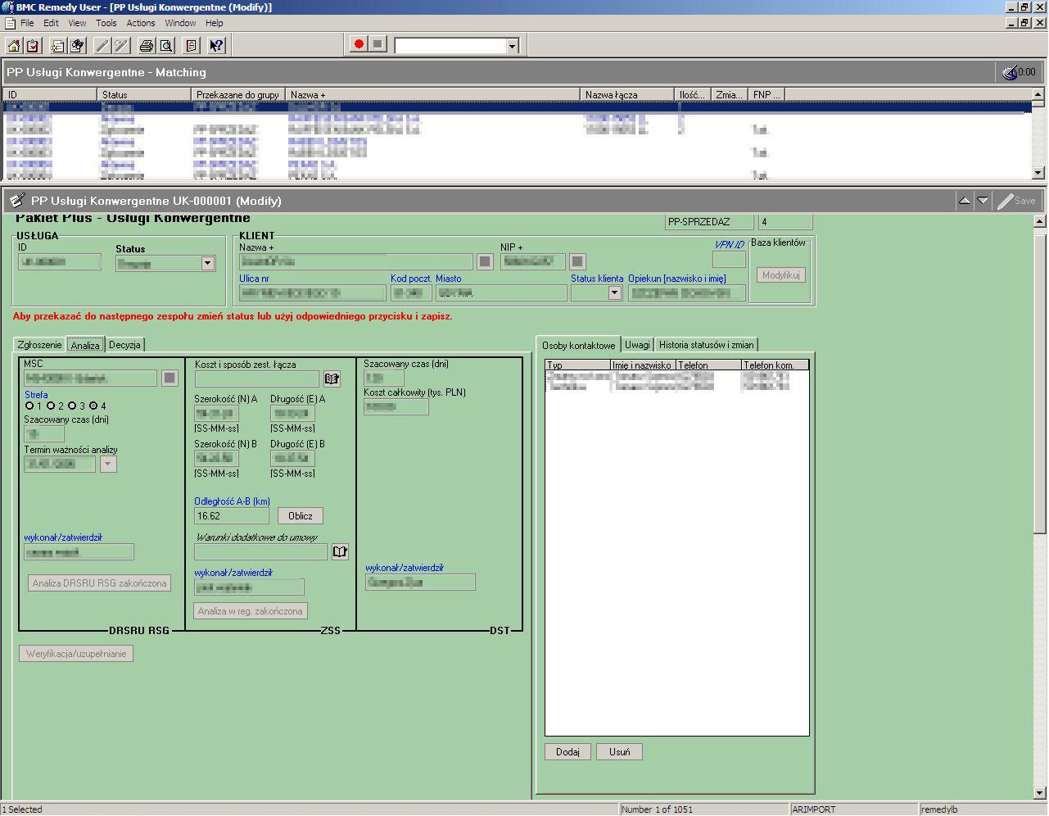The image size is (1049, 816).
Task: Click Analiza DRSRU RSG zakończona button
Action: pyautogui.click(x=100, y=583)
